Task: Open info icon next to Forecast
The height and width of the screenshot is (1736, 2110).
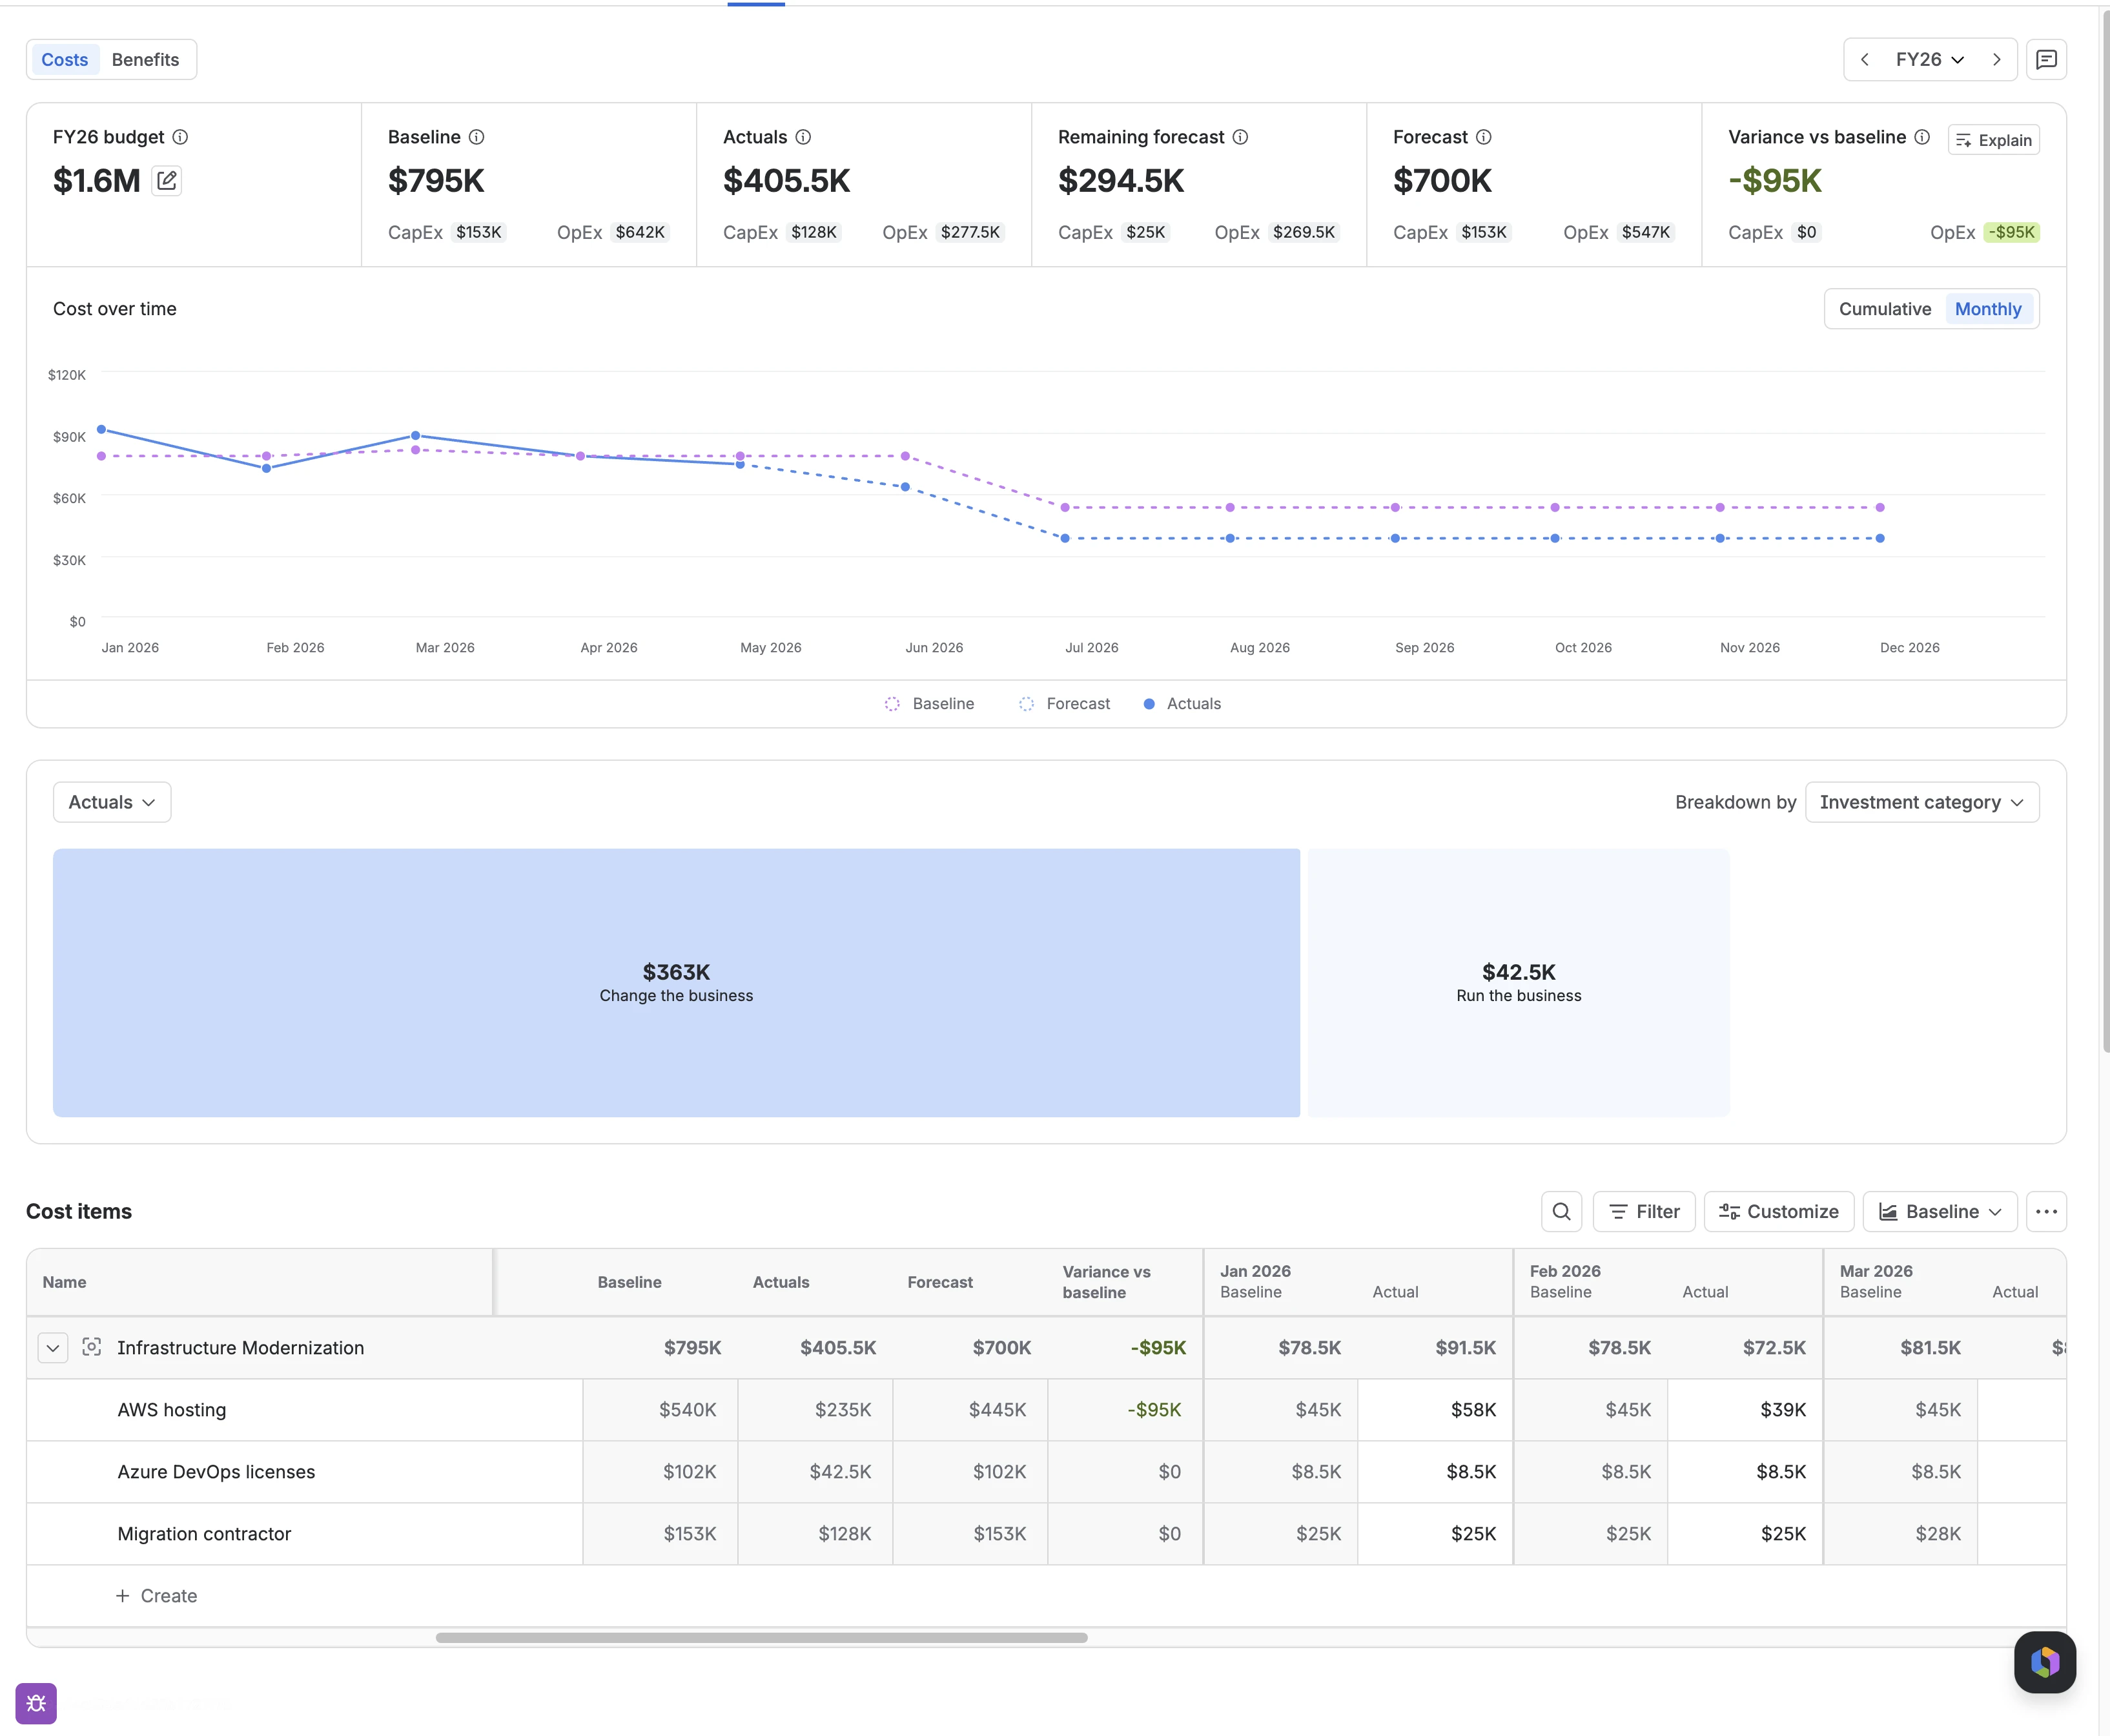Action: click(x=1484, y=137)
